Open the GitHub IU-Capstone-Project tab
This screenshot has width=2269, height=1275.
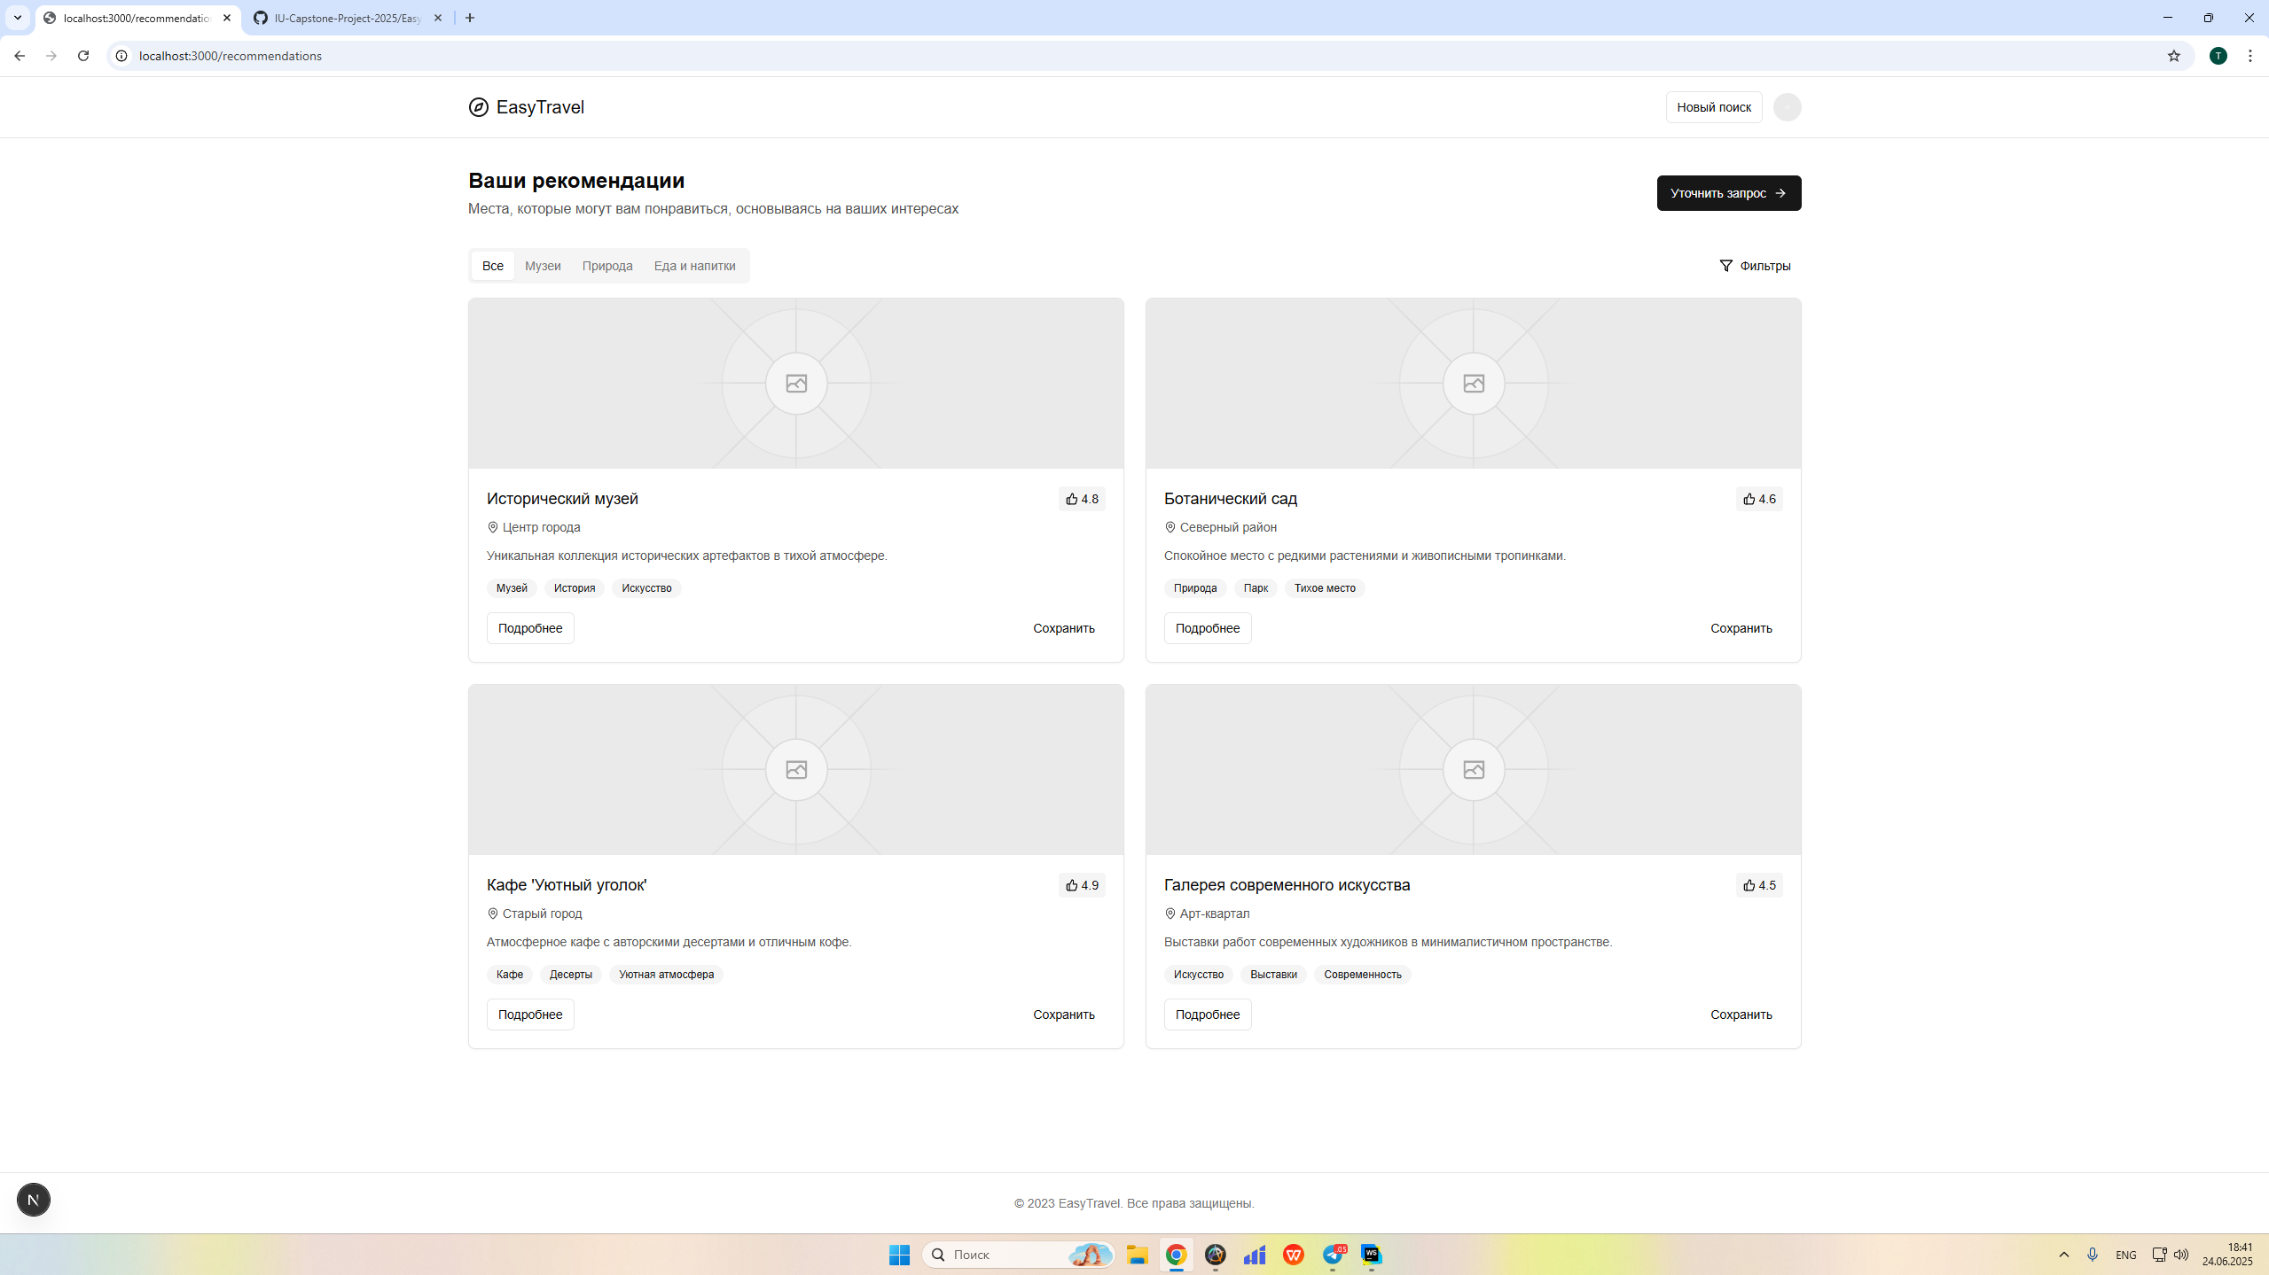pos(347,18)
